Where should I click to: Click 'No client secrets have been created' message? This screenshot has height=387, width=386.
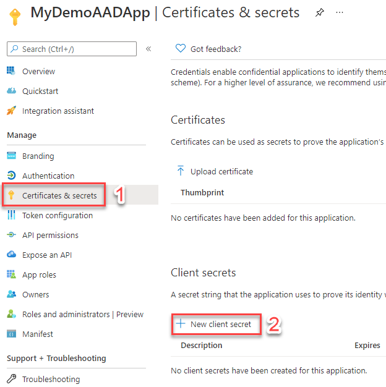(268, 370)
